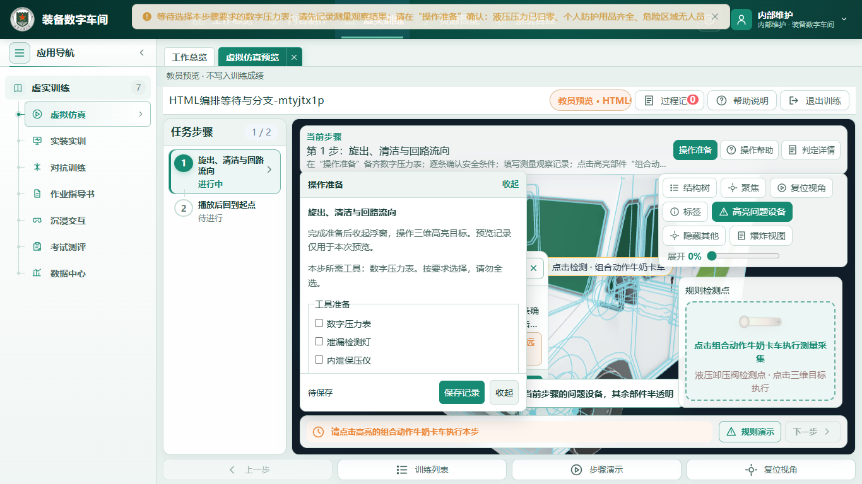Click the 保存记录 button
The height and width of the screenshot is (484, 862).
tap(462, 393)
